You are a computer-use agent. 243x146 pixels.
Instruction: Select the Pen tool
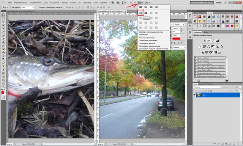3,63
